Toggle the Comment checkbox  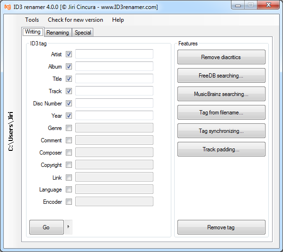pyautogui.click(x=69, y=140)
